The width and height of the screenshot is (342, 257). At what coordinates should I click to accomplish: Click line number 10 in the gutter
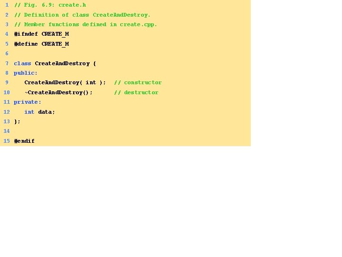7,92
